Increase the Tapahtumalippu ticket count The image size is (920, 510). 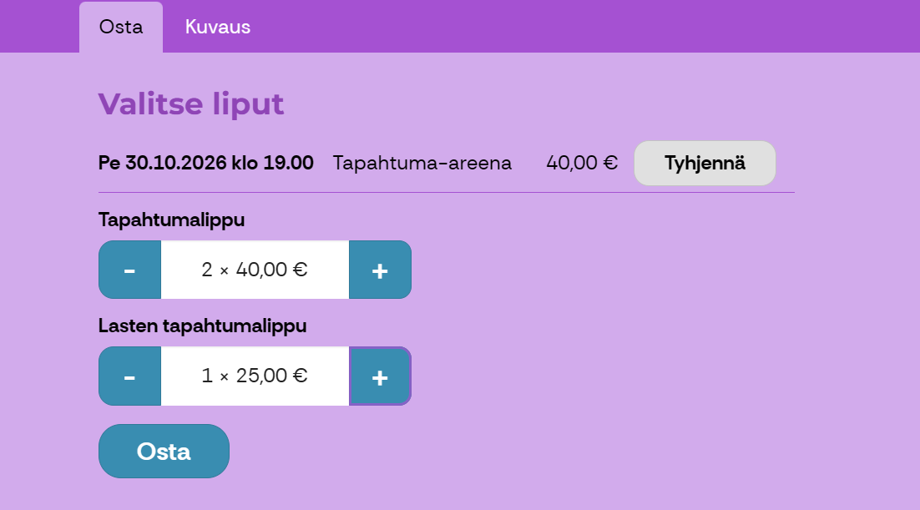[380, 270]
